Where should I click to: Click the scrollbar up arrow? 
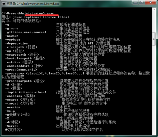click(154, 10)
